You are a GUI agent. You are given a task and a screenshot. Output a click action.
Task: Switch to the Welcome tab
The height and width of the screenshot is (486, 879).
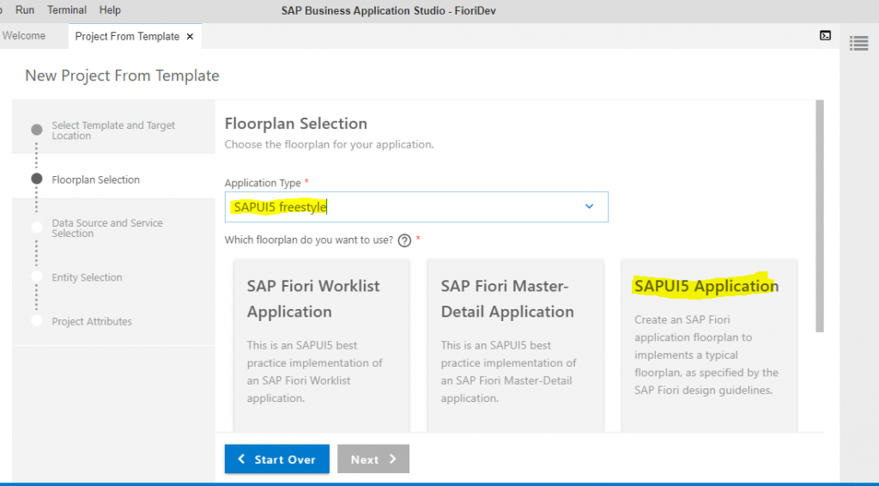[x=24, y=36]
